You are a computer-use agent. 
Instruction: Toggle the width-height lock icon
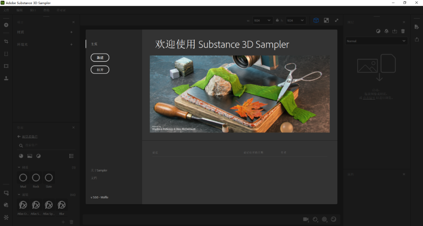click(277, 20)
